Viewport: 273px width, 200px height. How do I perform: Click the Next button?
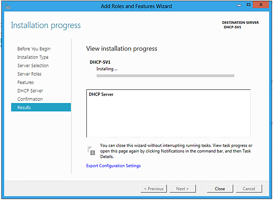(182, 189)
